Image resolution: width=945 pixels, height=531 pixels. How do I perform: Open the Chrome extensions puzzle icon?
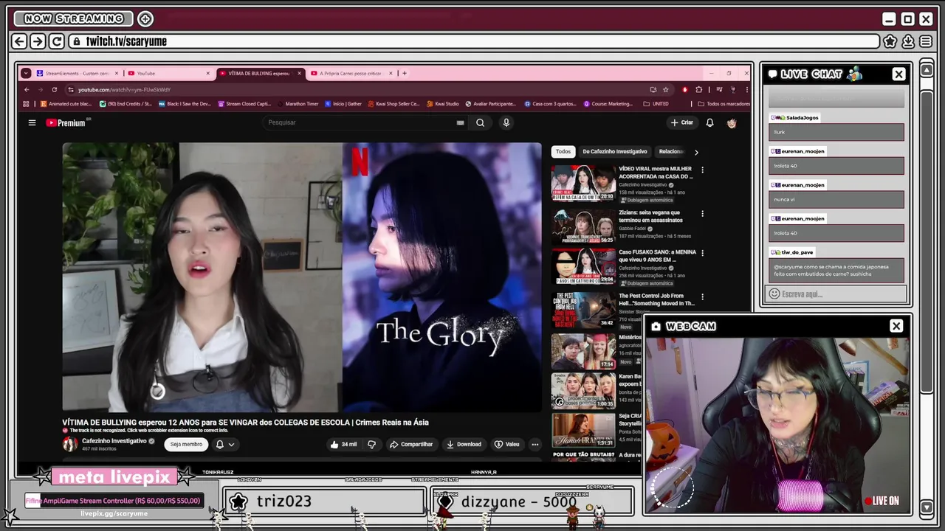[x=698, y=89]
